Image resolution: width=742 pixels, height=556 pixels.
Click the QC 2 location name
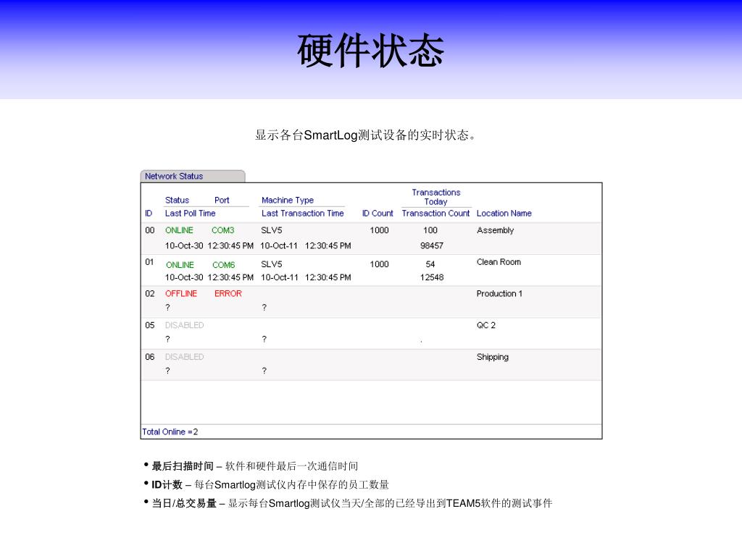point(486,325)
